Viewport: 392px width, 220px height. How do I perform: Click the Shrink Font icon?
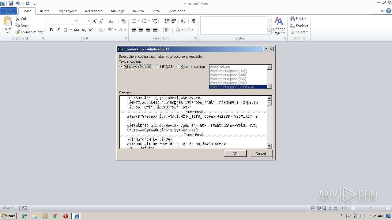click(x=101, y=21)
